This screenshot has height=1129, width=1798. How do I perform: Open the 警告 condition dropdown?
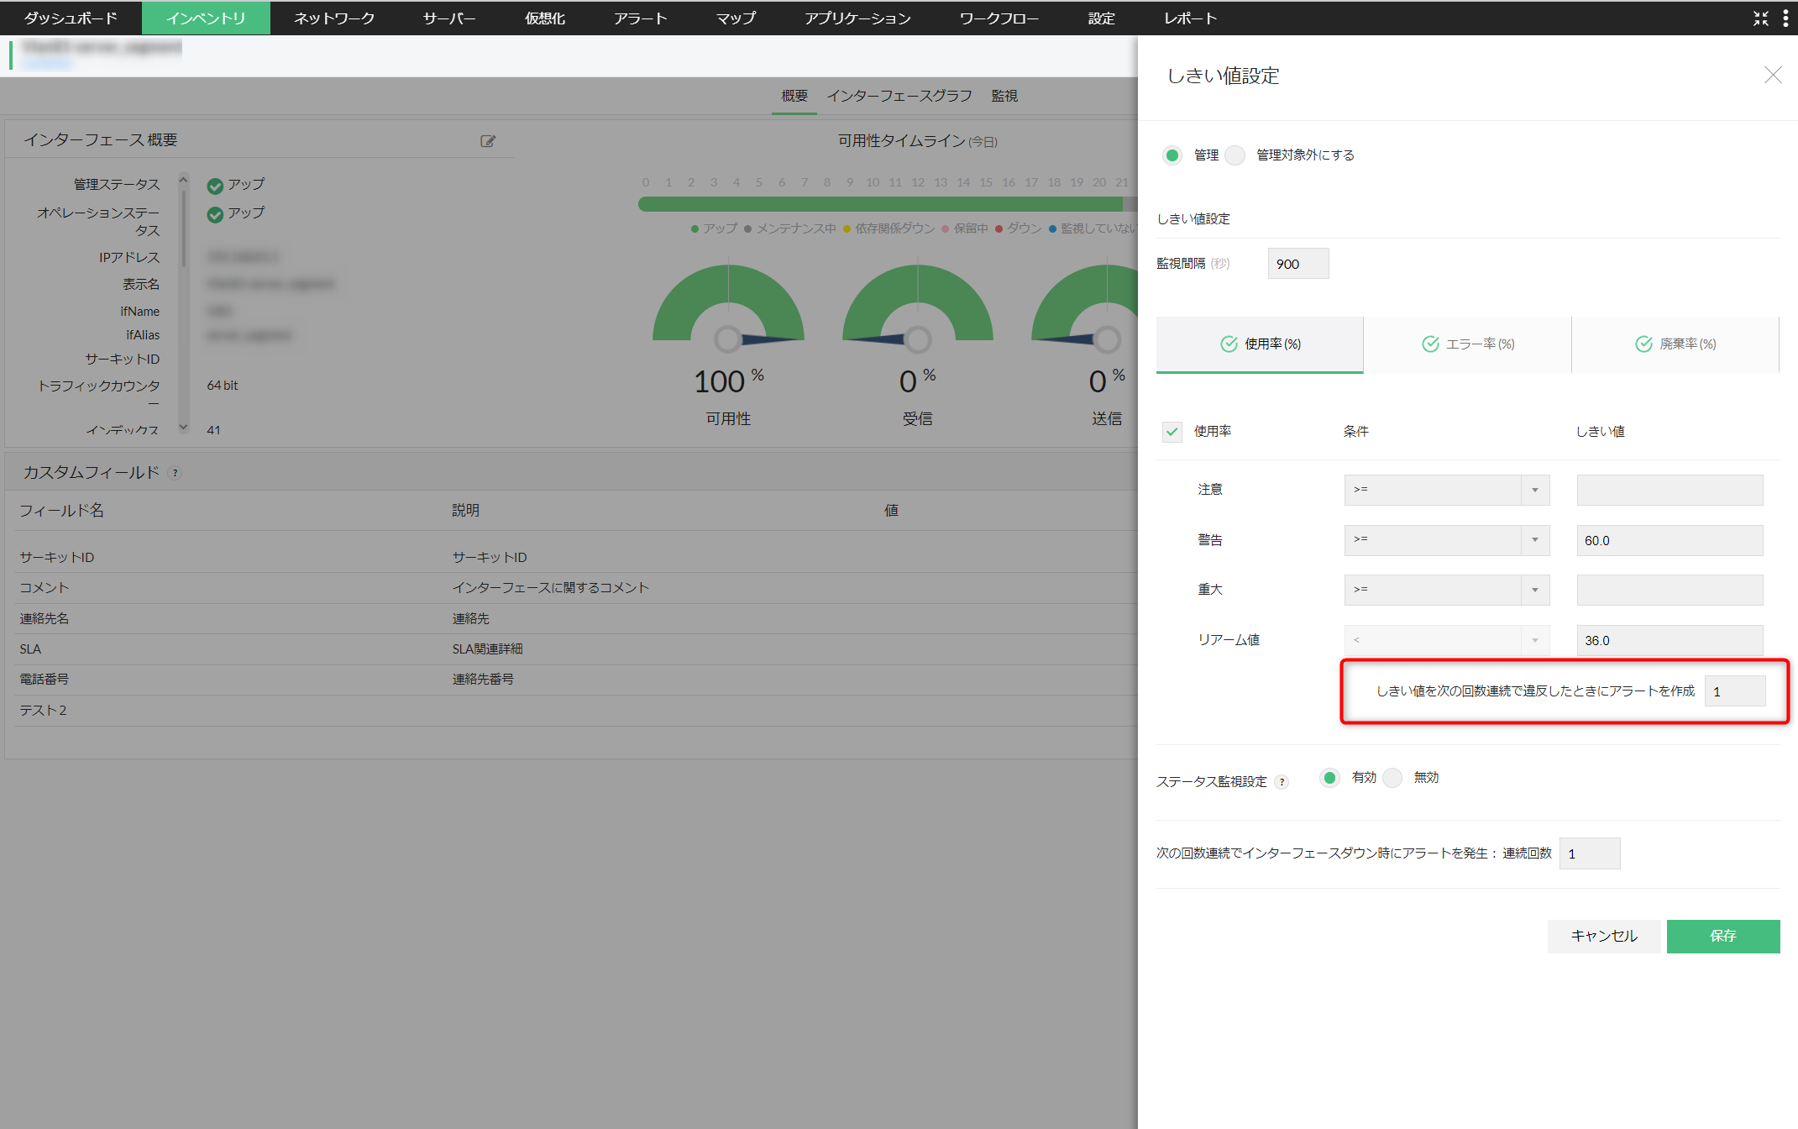pos(1446,540)
